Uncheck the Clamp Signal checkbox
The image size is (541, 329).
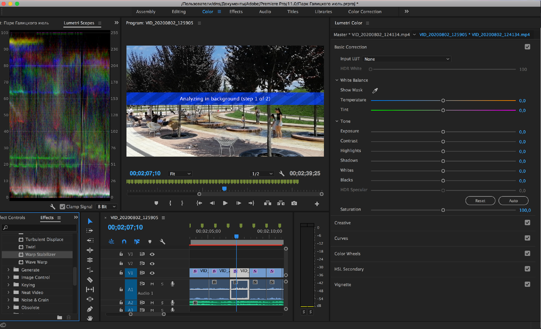[x=63, y=207]
